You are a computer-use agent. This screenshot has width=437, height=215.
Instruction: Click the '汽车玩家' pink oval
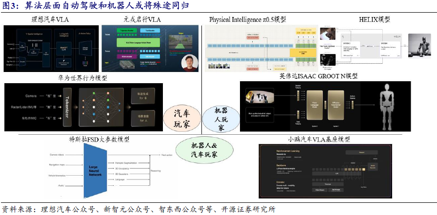tap(182, 118)
